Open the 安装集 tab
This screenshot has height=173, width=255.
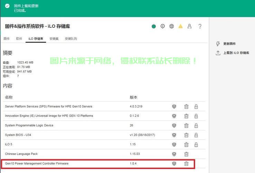54,39
